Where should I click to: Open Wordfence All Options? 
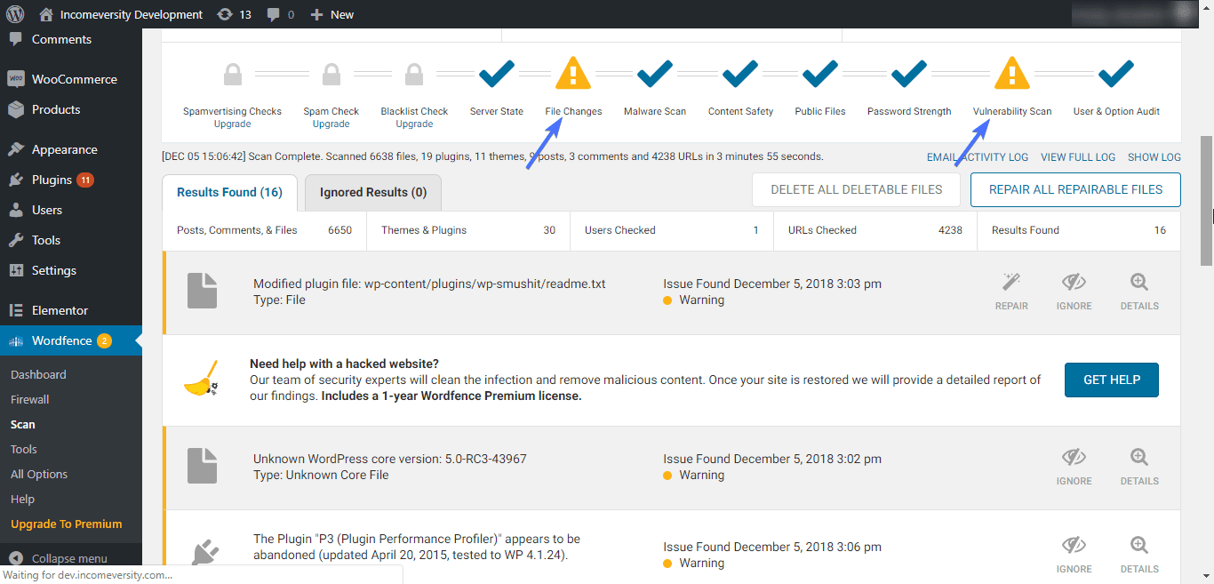[x=39, y=474]
